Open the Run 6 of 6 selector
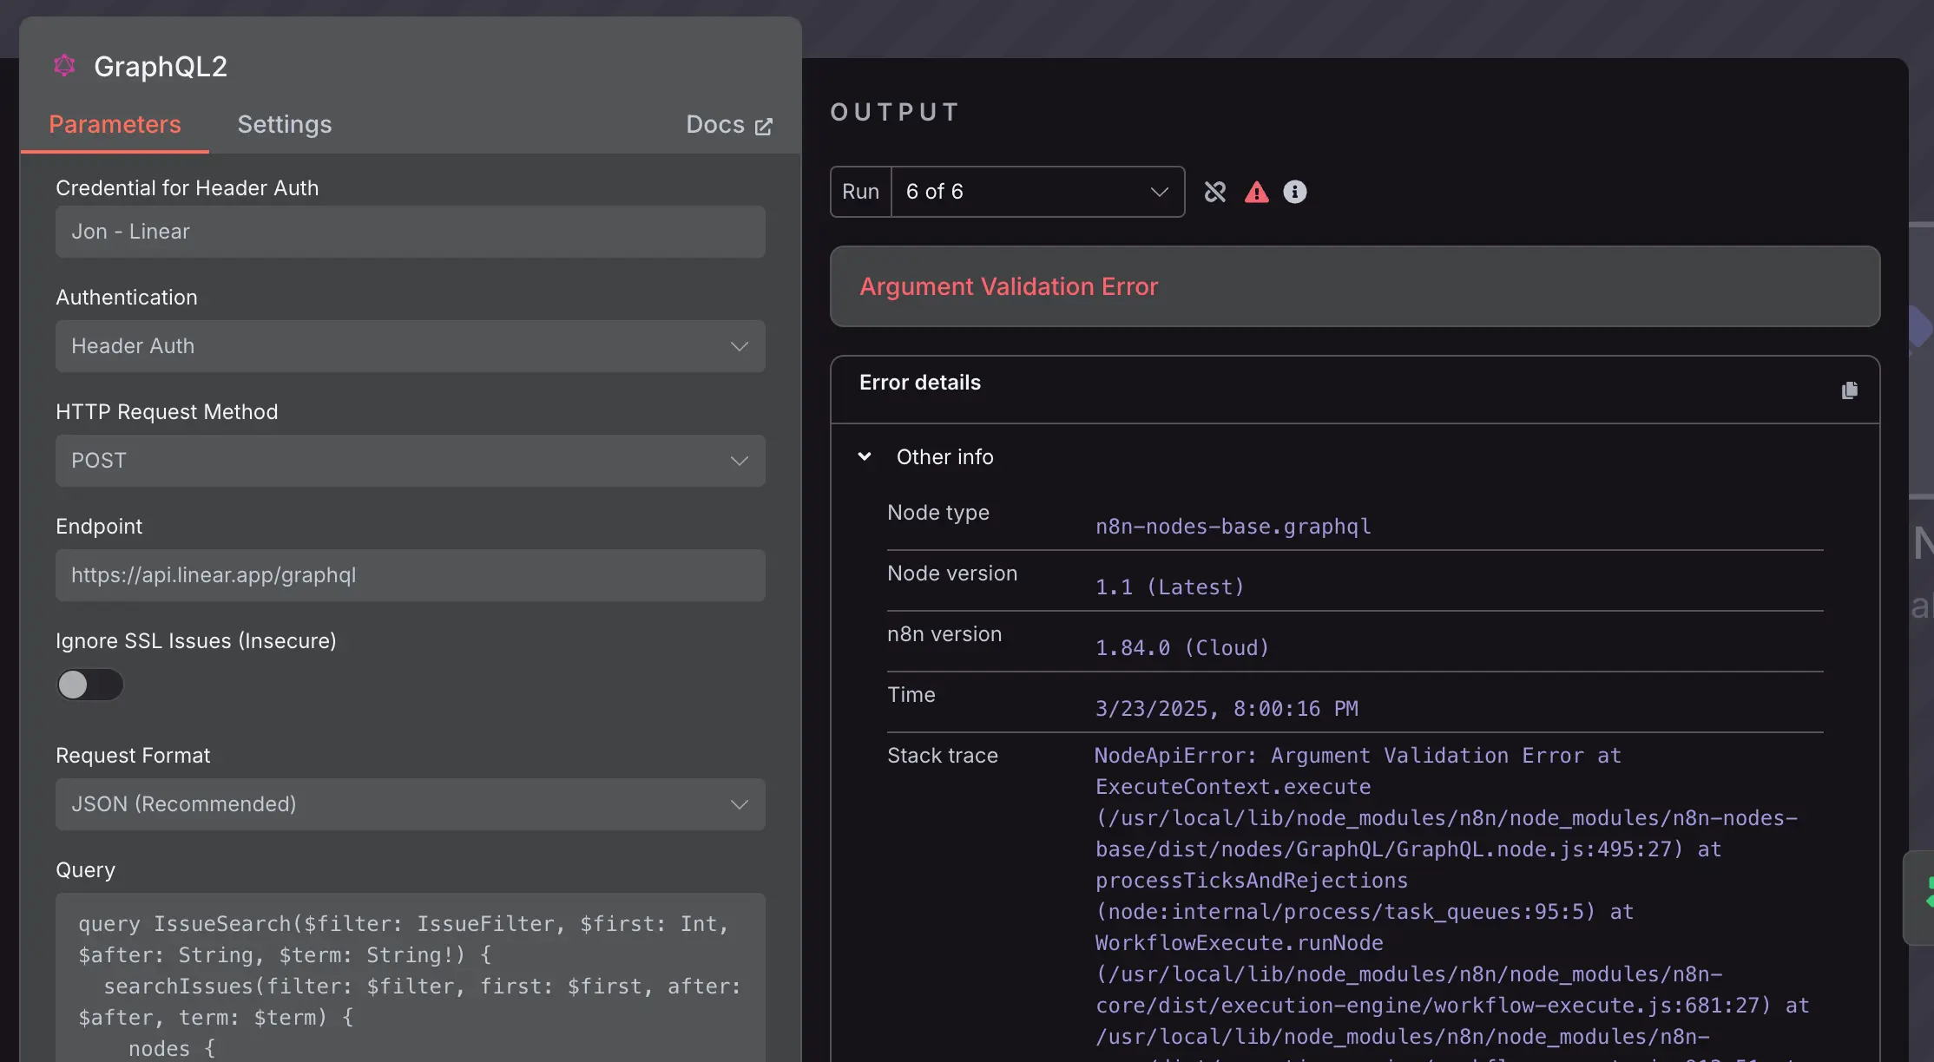This screenshot has height=1062, width=1934. [x=1036, y=192]
